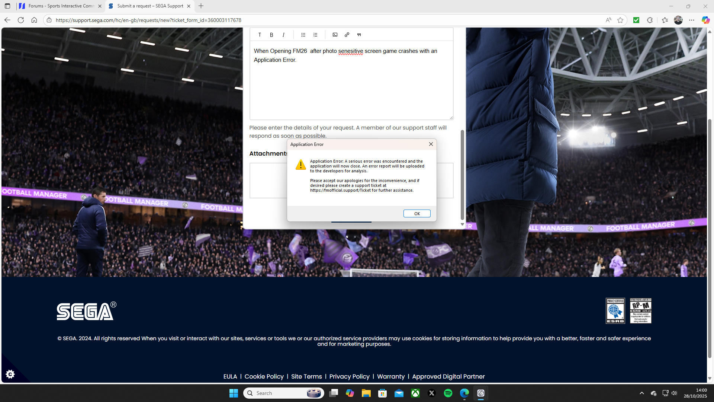The width and height of the screenshot is (714, 402).
Task: Open the Privacy Policy link
Action: point(350,376)
